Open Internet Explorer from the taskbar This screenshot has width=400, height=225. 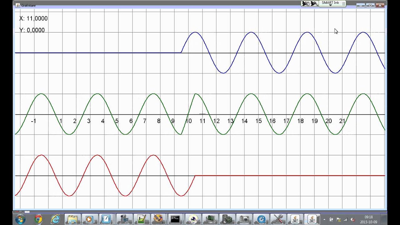(x=55, y=219)
